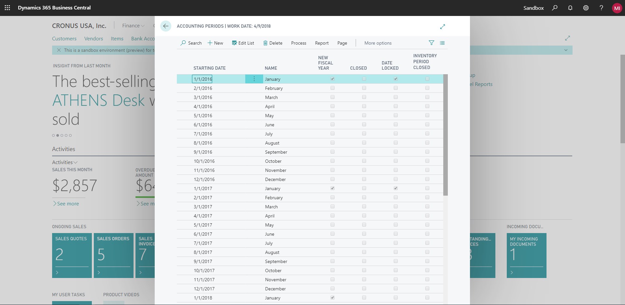Screen dimensions: 625x305
Task: Click the main page vertical scrollbar
Action: [x=622, y=99]
